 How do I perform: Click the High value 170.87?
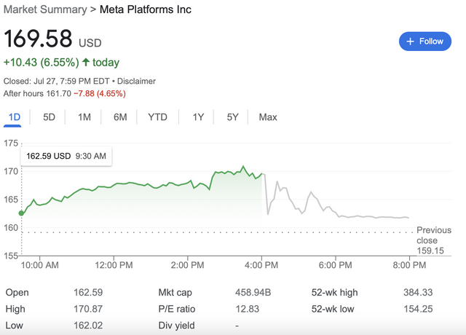point(88,309)
